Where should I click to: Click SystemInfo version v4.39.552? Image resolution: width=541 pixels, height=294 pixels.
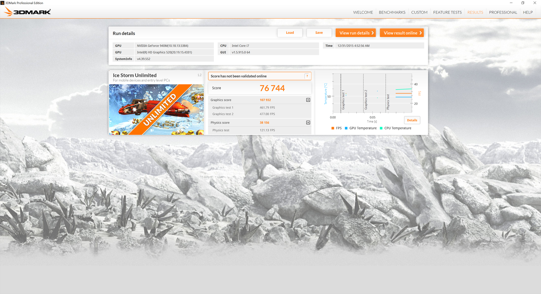174,59
